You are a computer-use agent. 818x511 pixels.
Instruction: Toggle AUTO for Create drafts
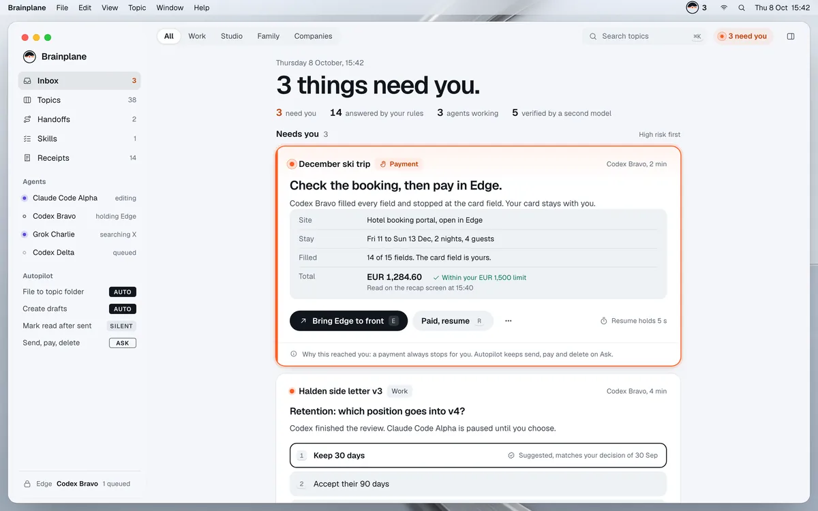coord(123,309)
